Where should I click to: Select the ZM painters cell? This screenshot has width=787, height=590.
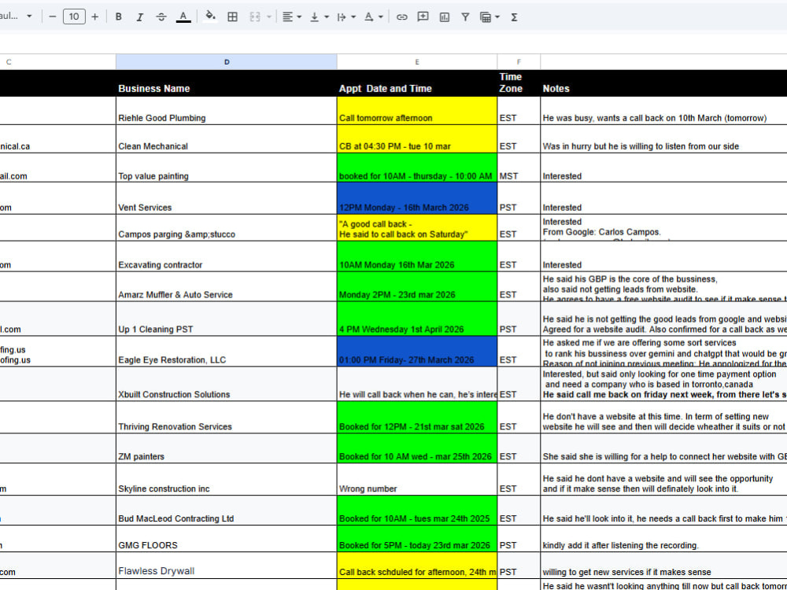(227, 448)
